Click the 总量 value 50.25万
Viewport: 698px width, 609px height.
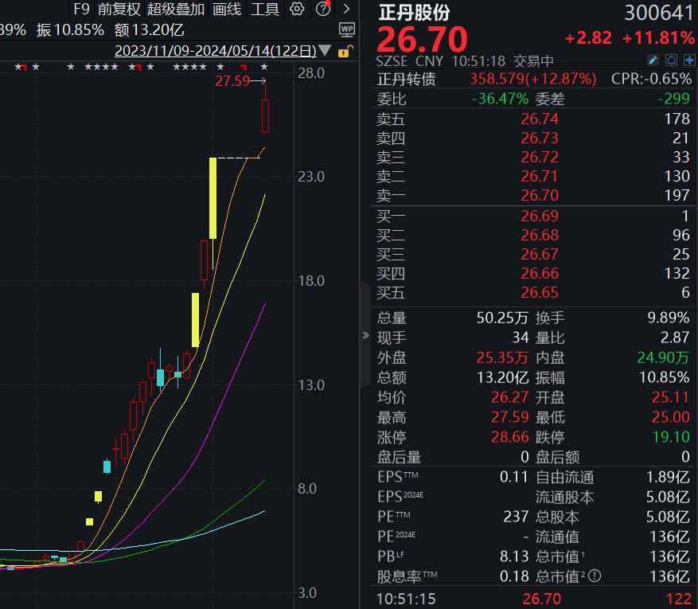tap(502, 318)
